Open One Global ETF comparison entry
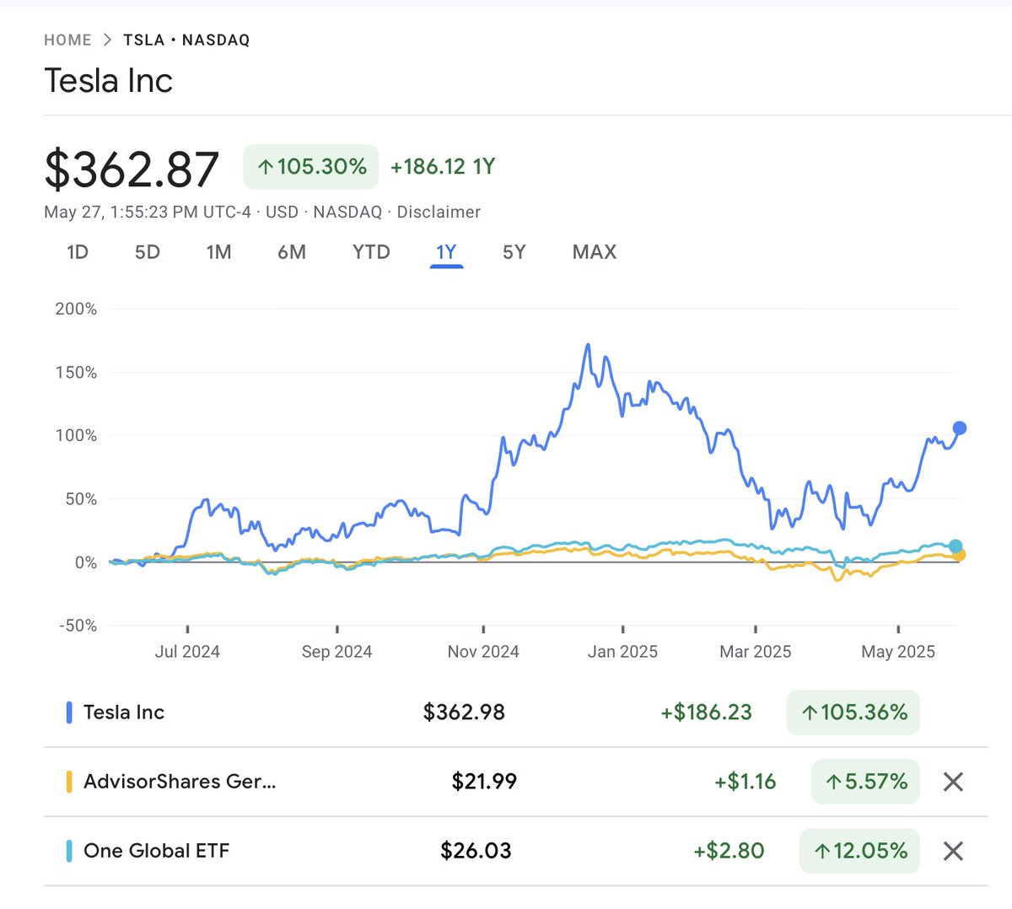This screenshot has width=1012, height=909. pos(156,851)
